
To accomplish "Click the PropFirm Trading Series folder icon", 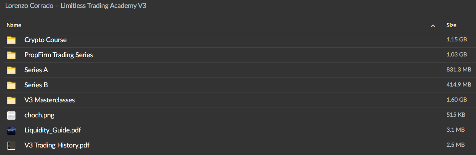I will click(11, 55).
